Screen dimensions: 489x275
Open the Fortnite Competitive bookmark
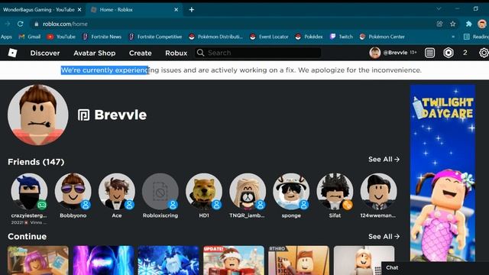tap(155, 37)
